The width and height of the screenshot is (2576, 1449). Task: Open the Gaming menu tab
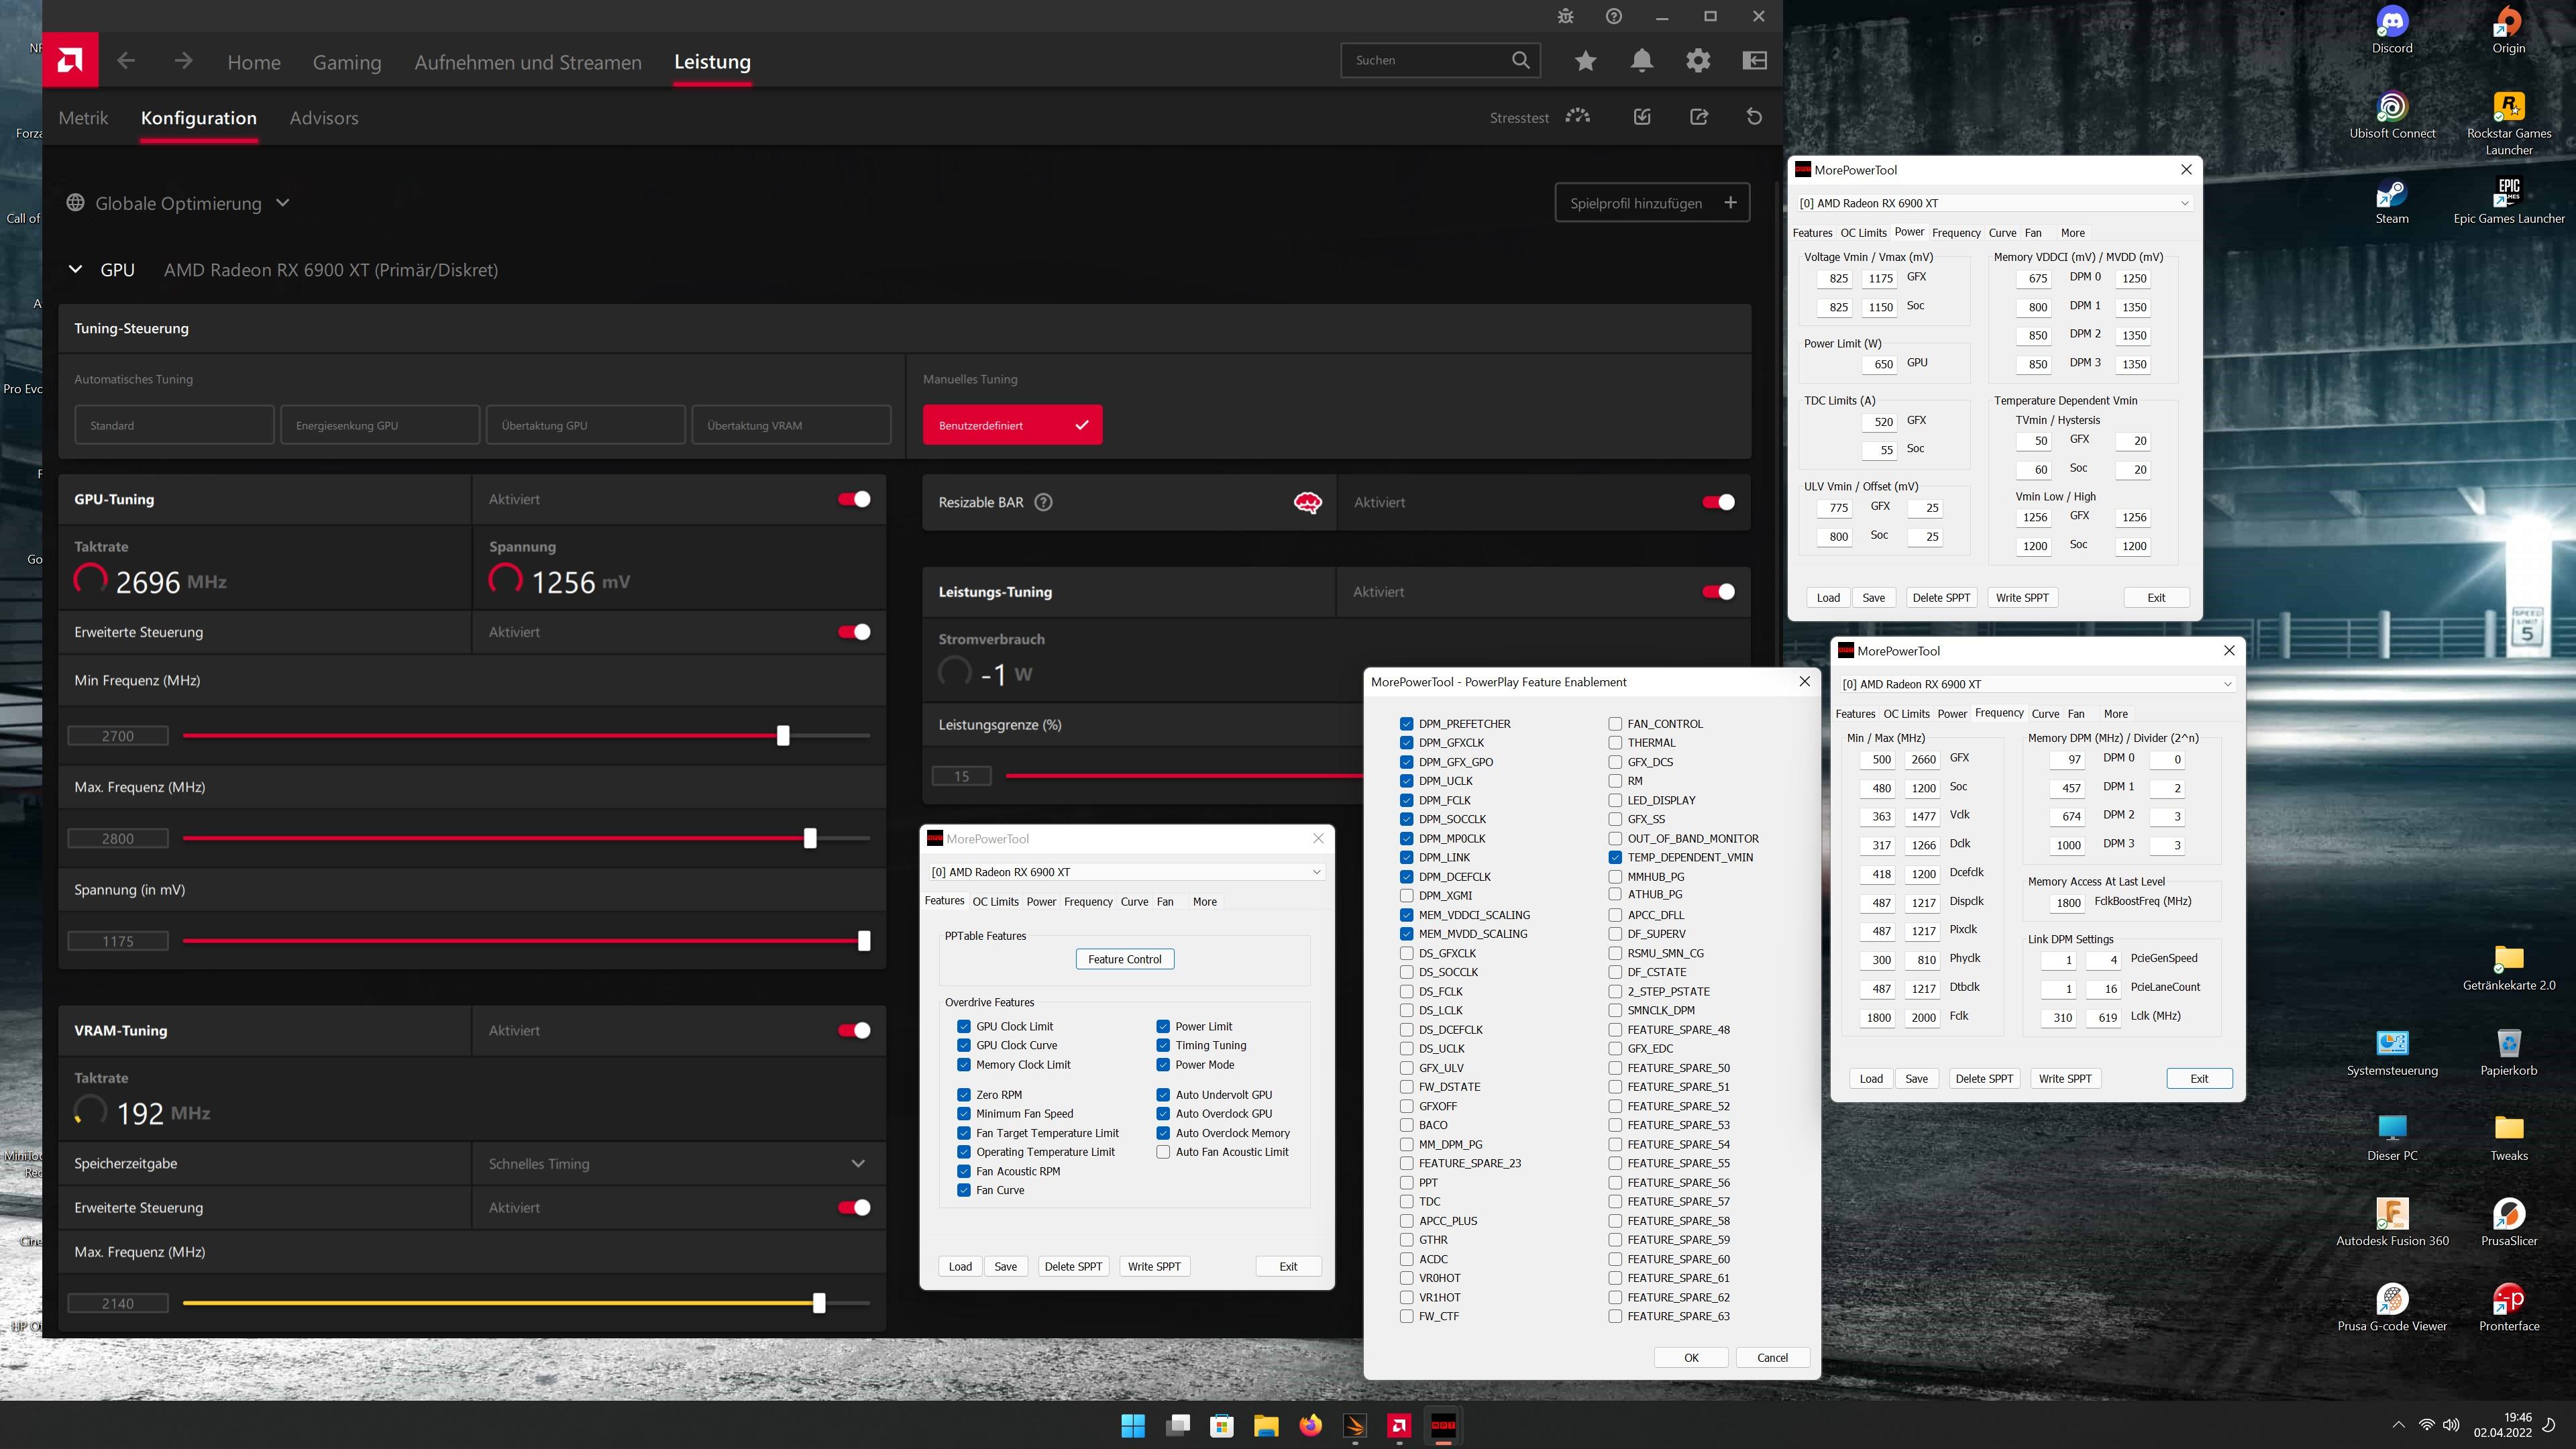click(347, 62)
